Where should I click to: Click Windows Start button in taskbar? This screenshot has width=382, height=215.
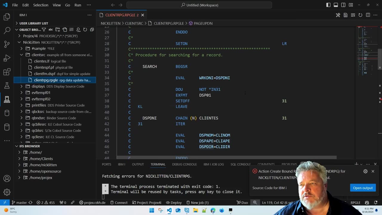click(152, 210)
